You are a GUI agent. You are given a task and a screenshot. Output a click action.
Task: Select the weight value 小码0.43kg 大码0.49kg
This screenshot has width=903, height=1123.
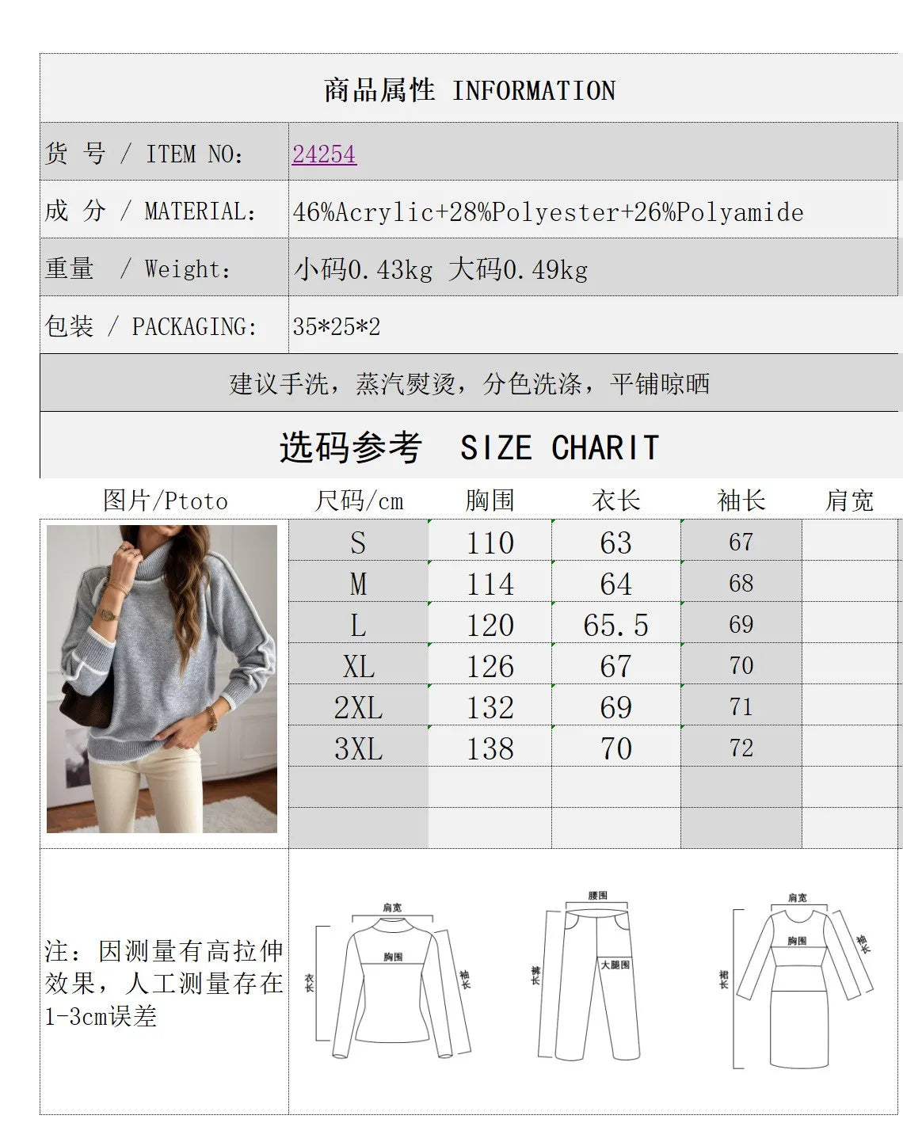pyautogui.click(x=441, y=269)
